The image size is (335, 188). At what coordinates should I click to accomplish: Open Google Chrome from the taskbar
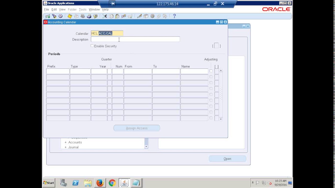pos(112,183)
